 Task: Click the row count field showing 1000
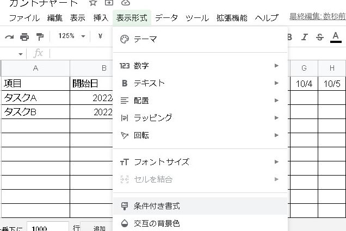coord(47,228)
